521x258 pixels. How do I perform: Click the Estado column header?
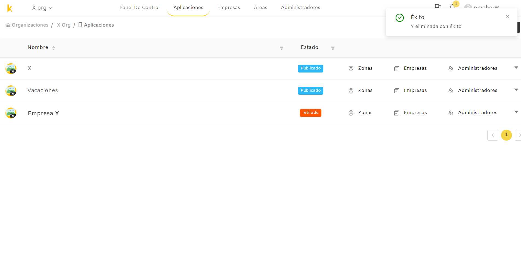click(x=310, y=47)
